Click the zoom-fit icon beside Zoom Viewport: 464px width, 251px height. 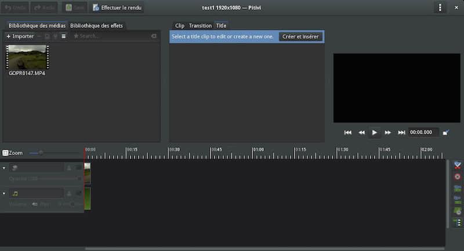[x=5, y=153]
